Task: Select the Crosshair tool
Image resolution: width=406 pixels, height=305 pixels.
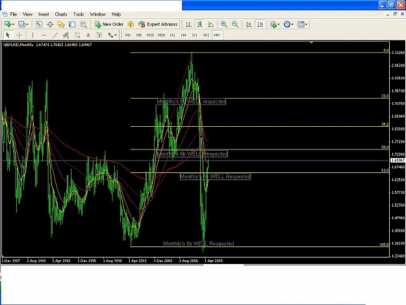Action: pos(19,35)
